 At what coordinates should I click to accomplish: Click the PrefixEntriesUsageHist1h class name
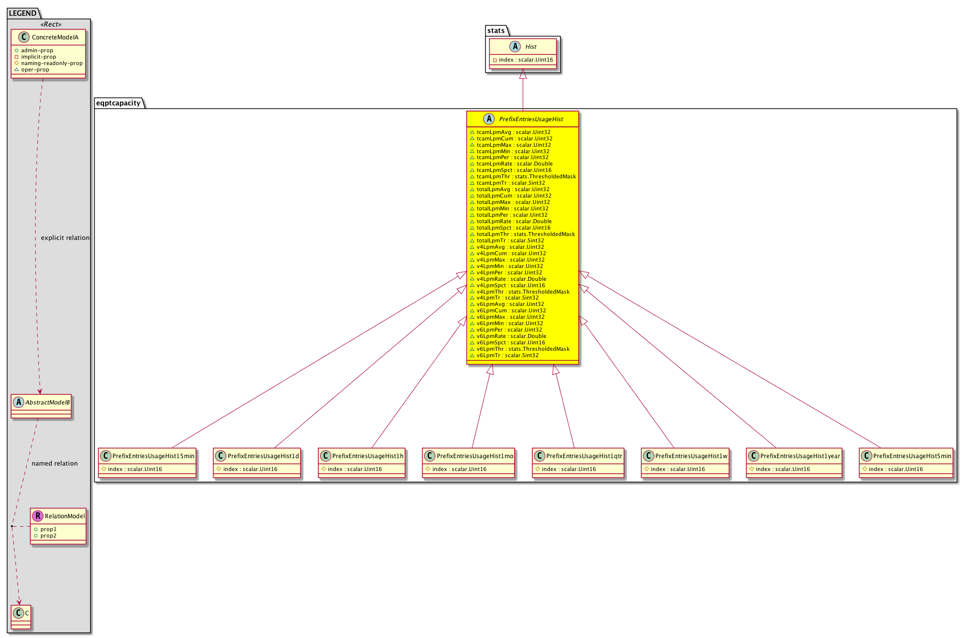coord(367,456)
